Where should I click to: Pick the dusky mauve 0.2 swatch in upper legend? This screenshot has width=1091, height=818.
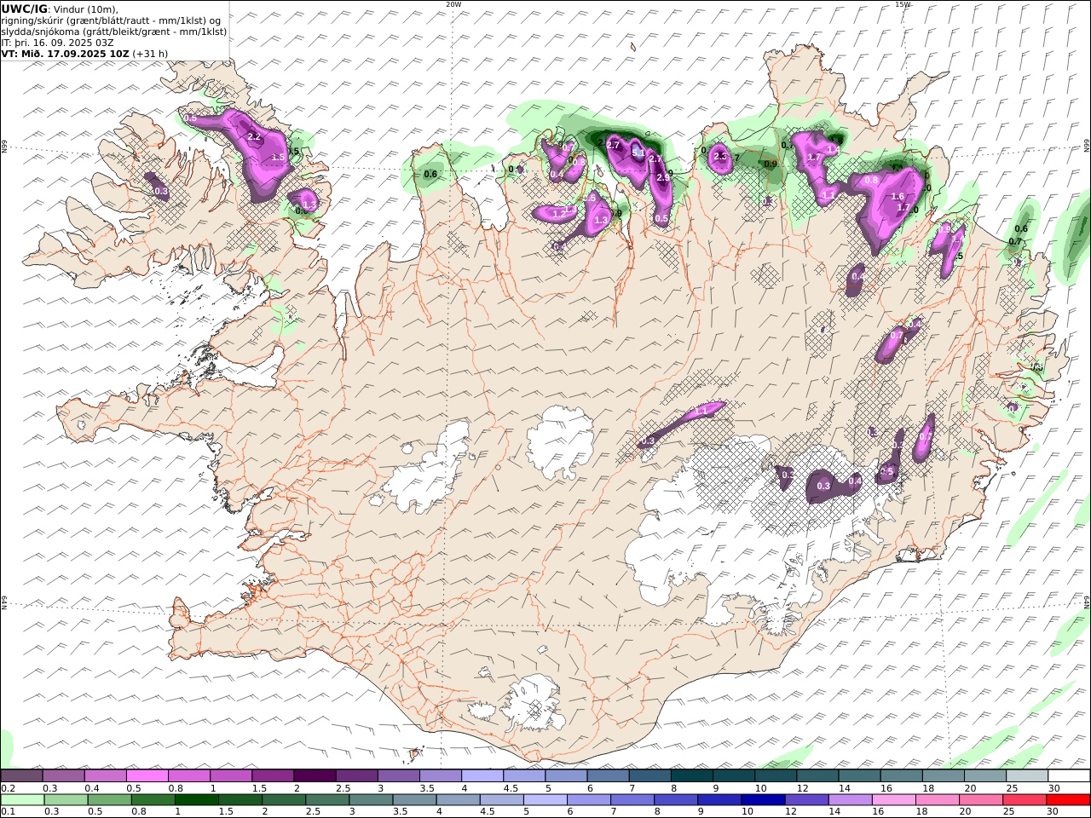[x=21, y=776]
